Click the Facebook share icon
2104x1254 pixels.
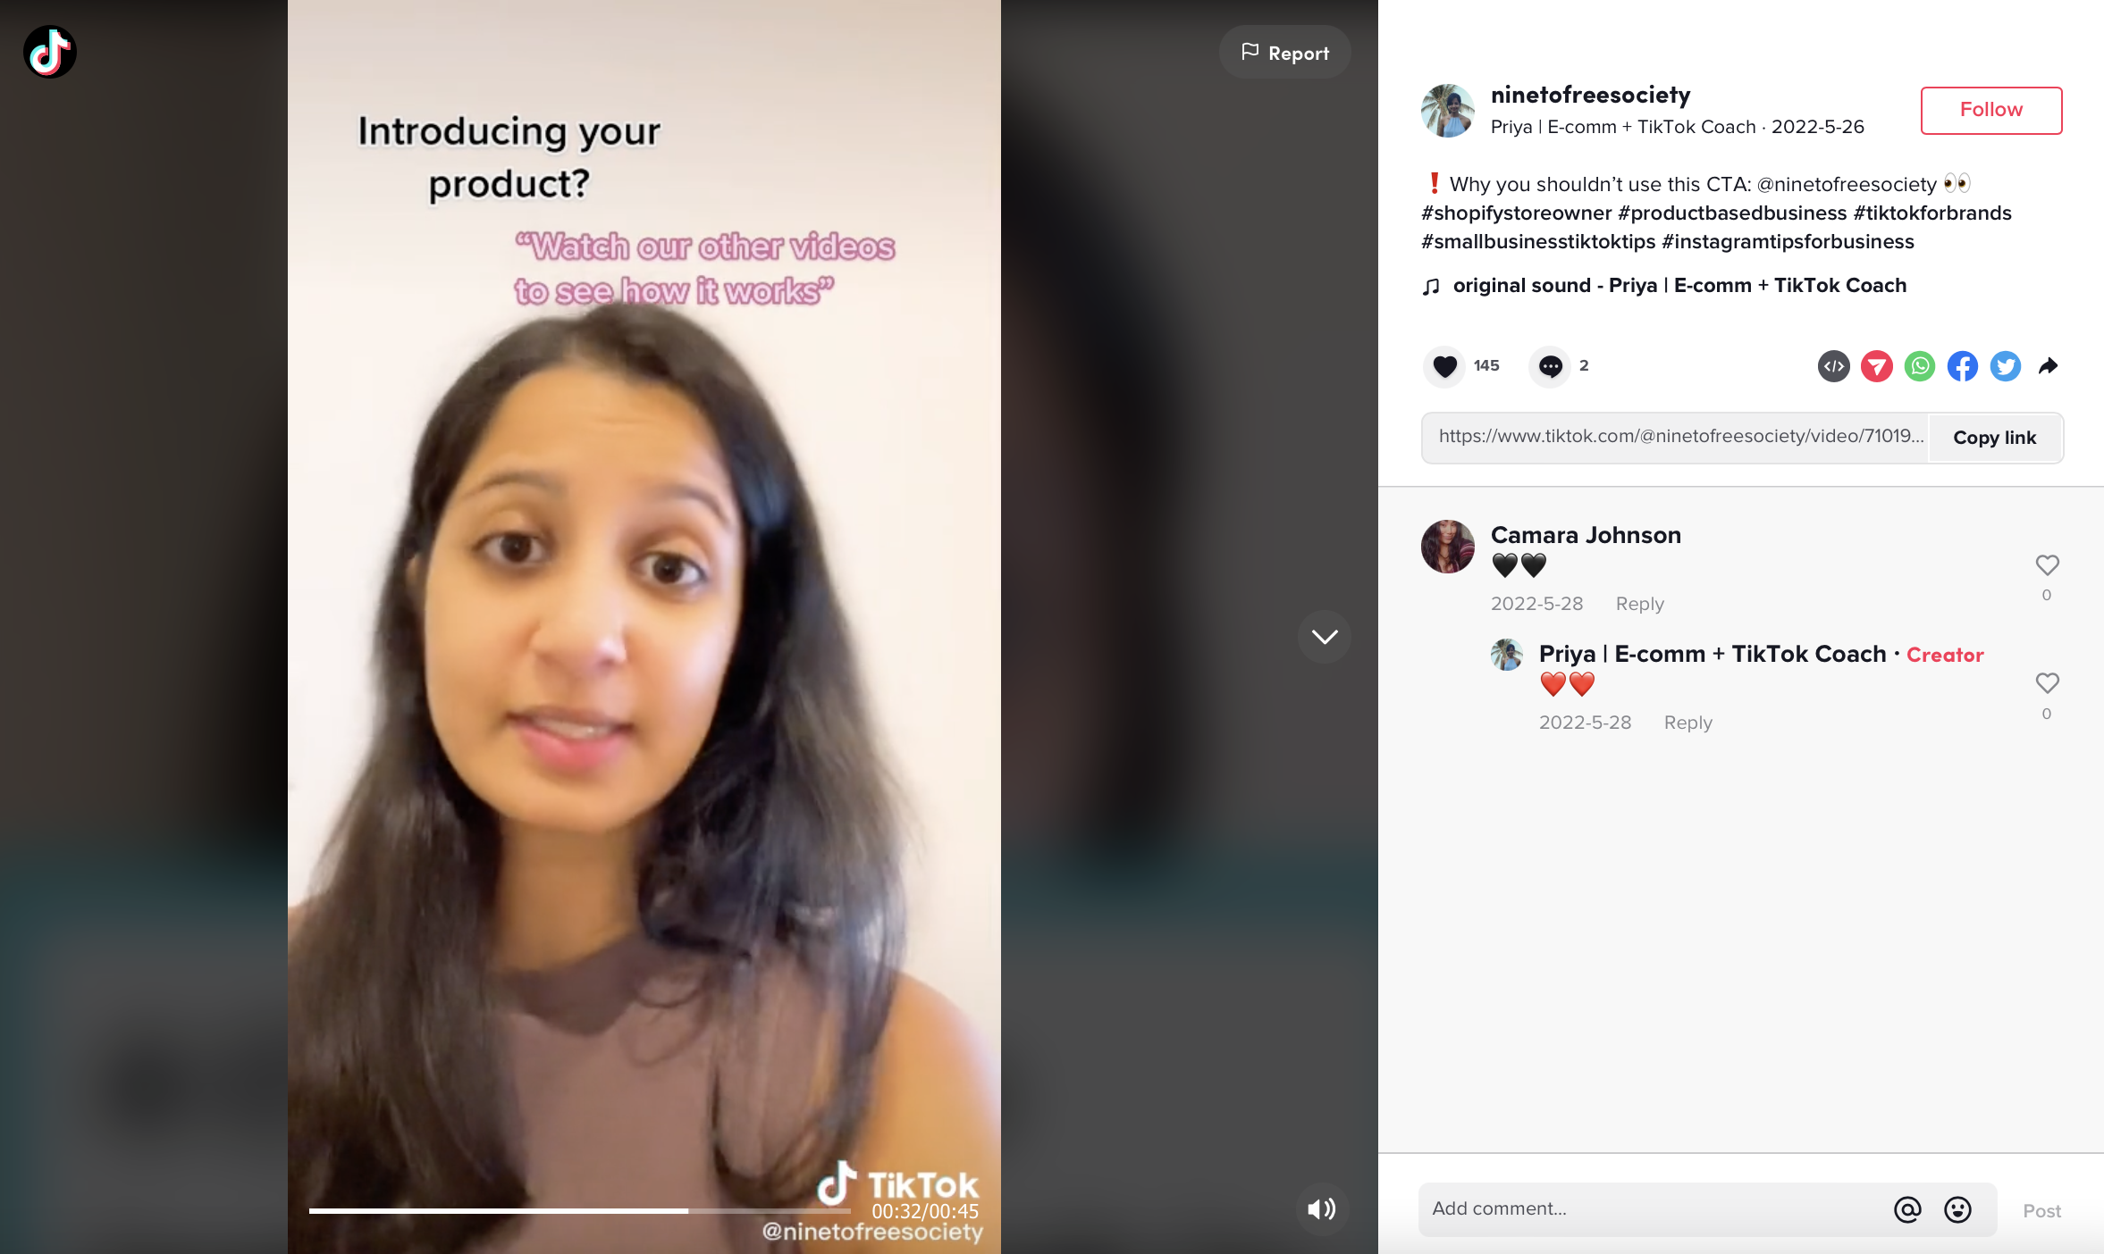point(1962,366)
